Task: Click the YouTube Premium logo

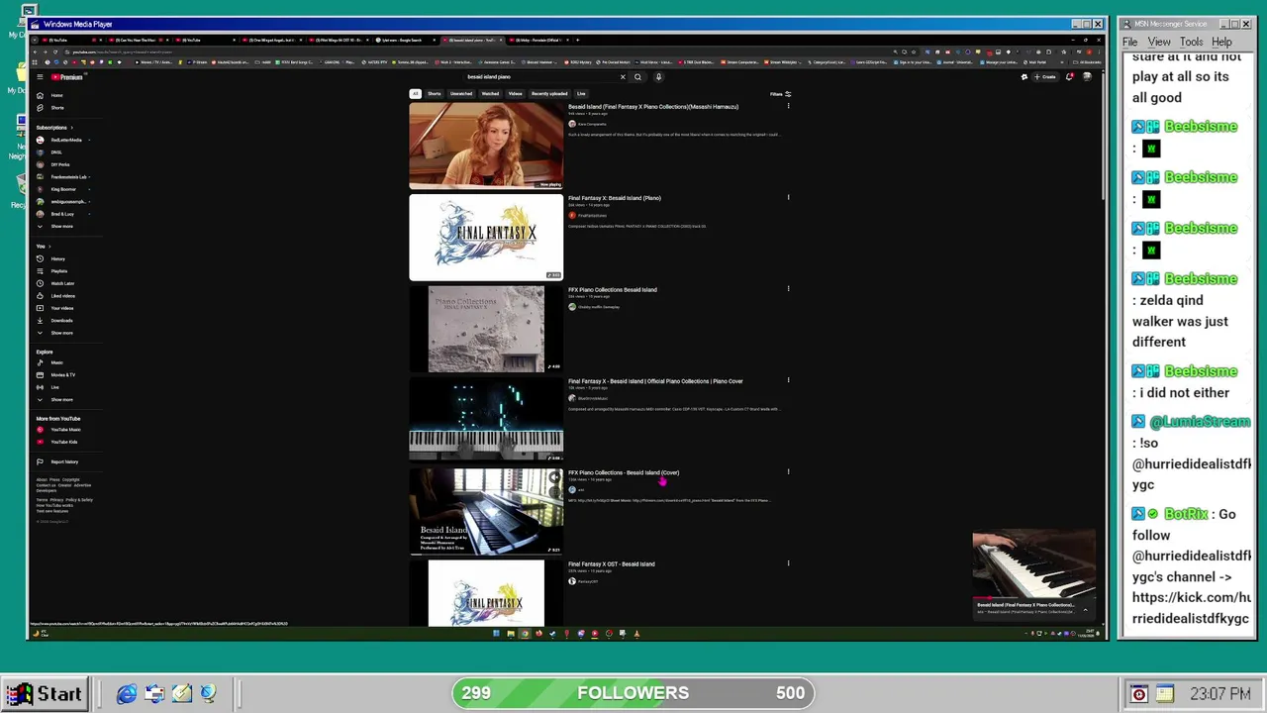Action: [x=67, y=76]
